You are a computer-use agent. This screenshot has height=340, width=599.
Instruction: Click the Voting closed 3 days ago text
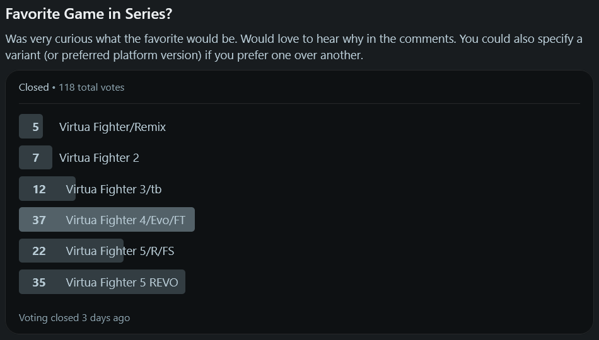(x=74, y=317)
